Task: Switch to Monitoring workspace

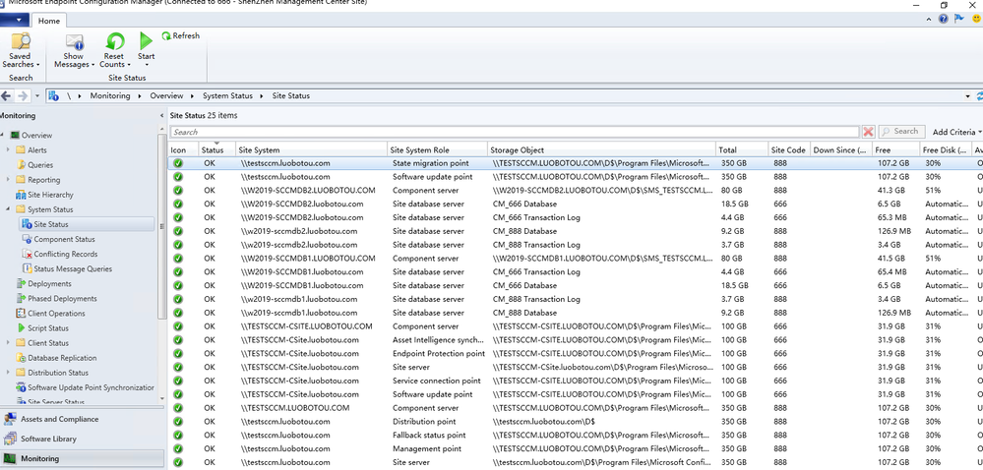Action: 82,459
